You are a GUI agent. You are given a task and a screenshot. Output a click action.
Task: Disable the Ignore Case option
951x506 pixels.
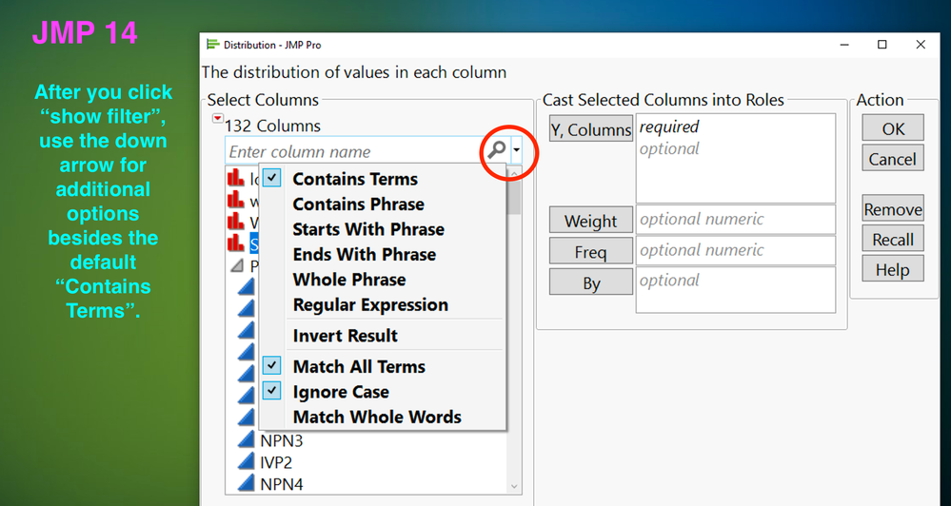[273, 391]
